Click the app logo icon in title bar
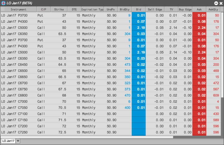Image resolution: width=224 pixels, height=145 pixels. [x=3, y=3]
